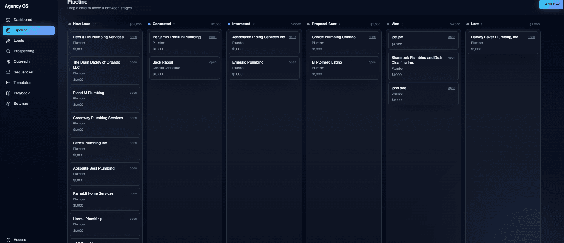Open Templates in the sidebar
Image resolution: width=564 pixels, height=243 pixels.
pyautogui.click(x=29, y=83)
